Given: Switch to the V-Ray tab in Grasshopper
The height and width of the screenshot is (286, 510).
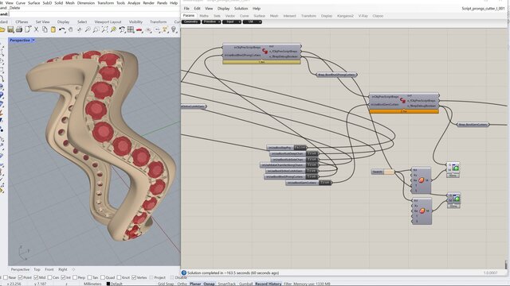Looking at the screenshot, I should (x=363, y=16).
